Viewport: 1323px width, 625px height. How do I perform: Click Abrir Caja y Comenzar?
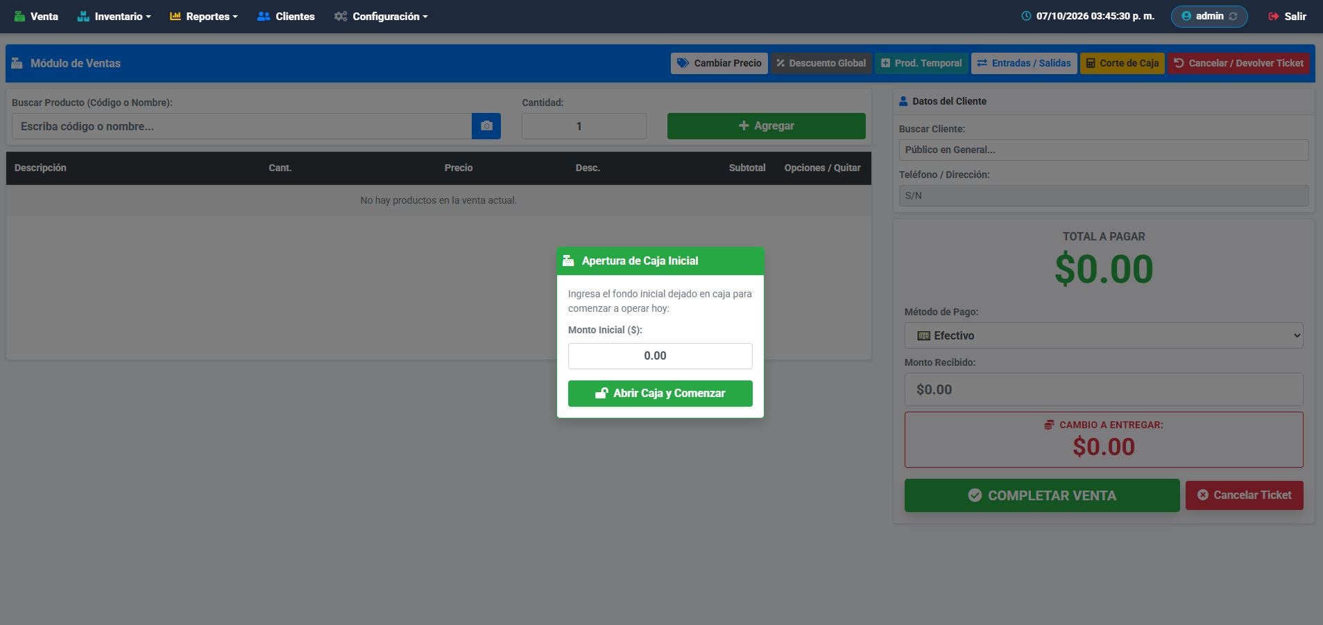point(660,393)
